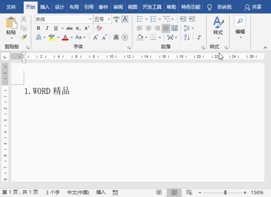Apply red font color
Screen dimensions: 271x197
[x=65, y=37]
